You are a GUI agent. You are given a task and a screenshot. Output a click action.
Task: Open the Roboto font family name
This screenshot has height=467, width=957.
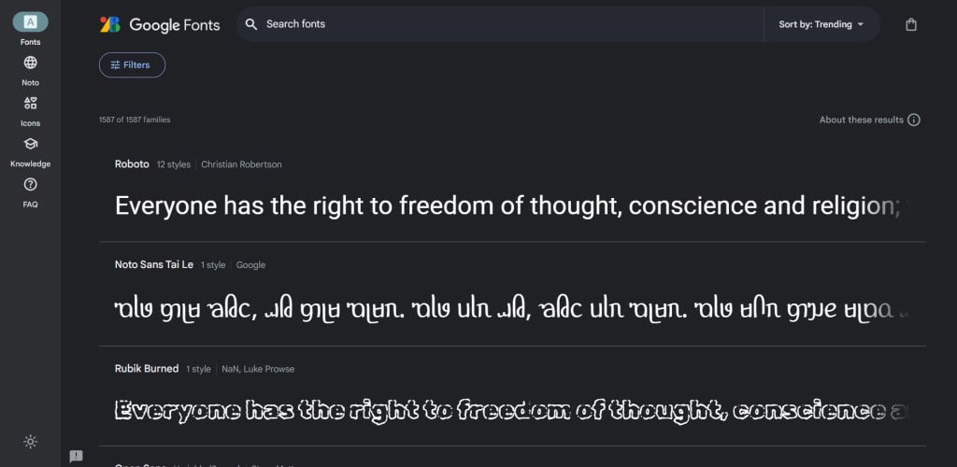(x=132, y=164)
